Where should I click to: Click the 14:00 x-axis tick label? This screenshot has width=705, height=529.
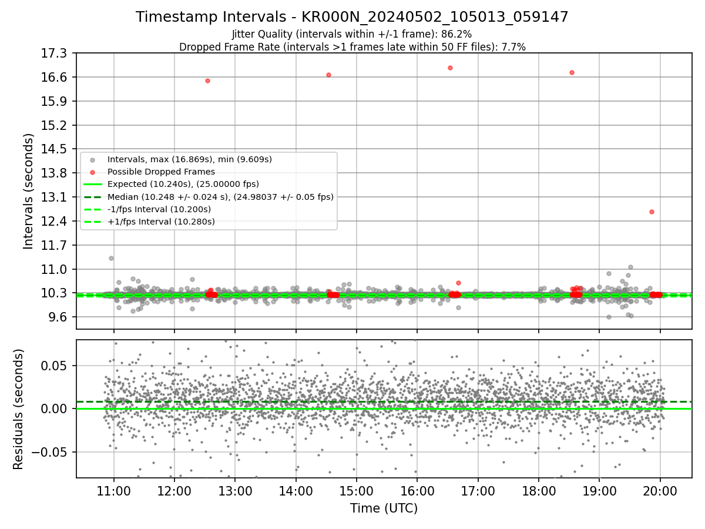[296, 490]
